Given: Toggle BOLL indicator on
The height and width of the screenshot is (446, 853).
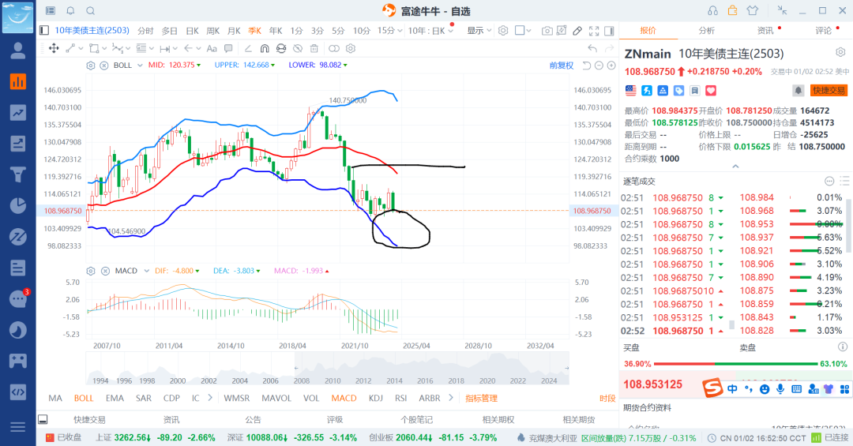Looking at the screenshot, I should tap(84, 398).
